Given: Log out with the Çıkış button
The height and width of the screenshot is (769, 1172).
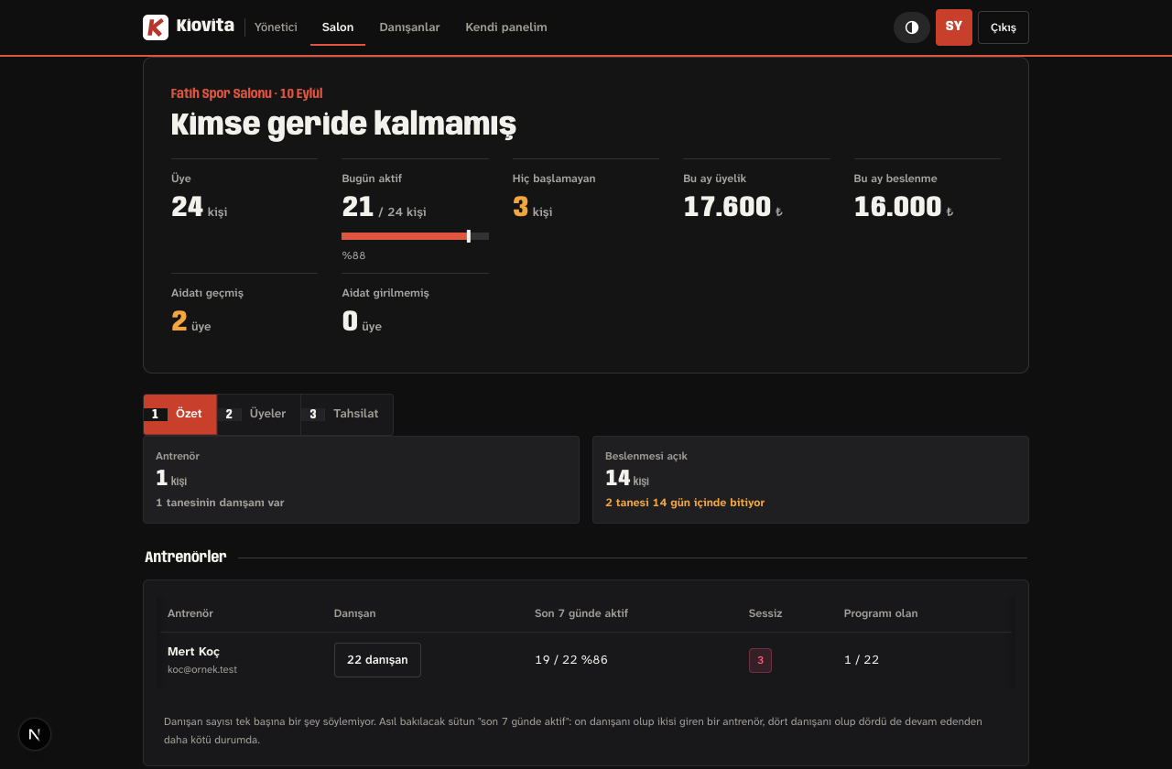Looking at the screenshot, I should (x=1004, y=27).
